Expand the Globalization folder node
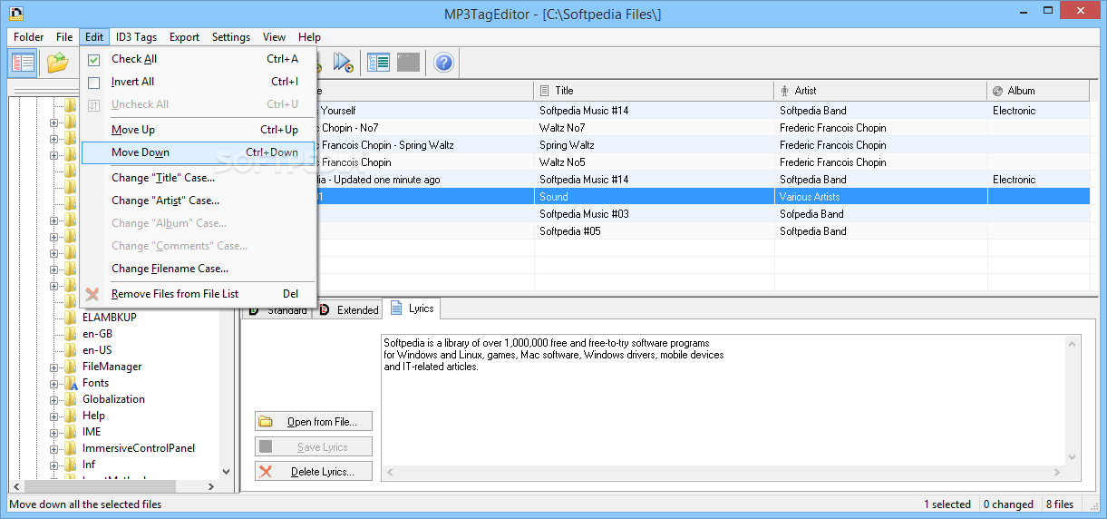Screen dimensions: 1107x519 [53, 400]
